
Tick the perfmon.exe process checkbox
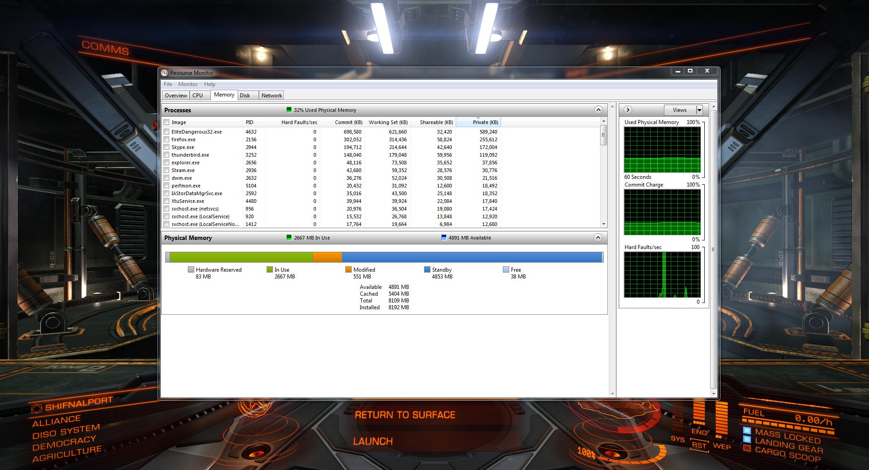(x=167, y=186)
